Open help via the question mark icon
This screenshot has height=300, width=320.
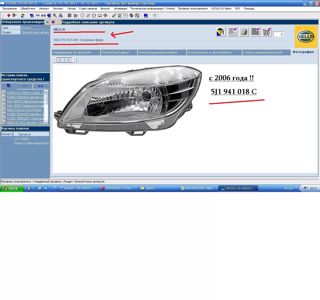[155, 15]
